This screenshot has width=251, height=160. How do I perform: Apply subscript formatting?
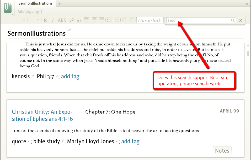click(x=79, y=21)
